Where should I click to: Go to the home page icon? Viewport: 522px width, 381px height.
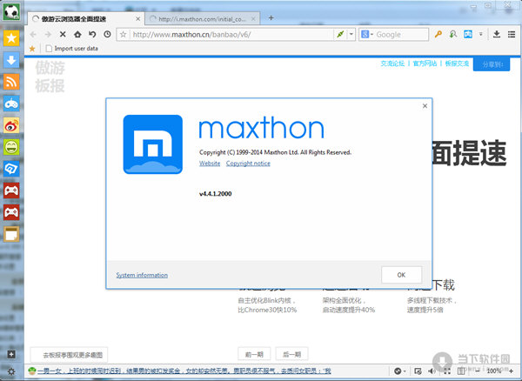click(x=77, y=34)
